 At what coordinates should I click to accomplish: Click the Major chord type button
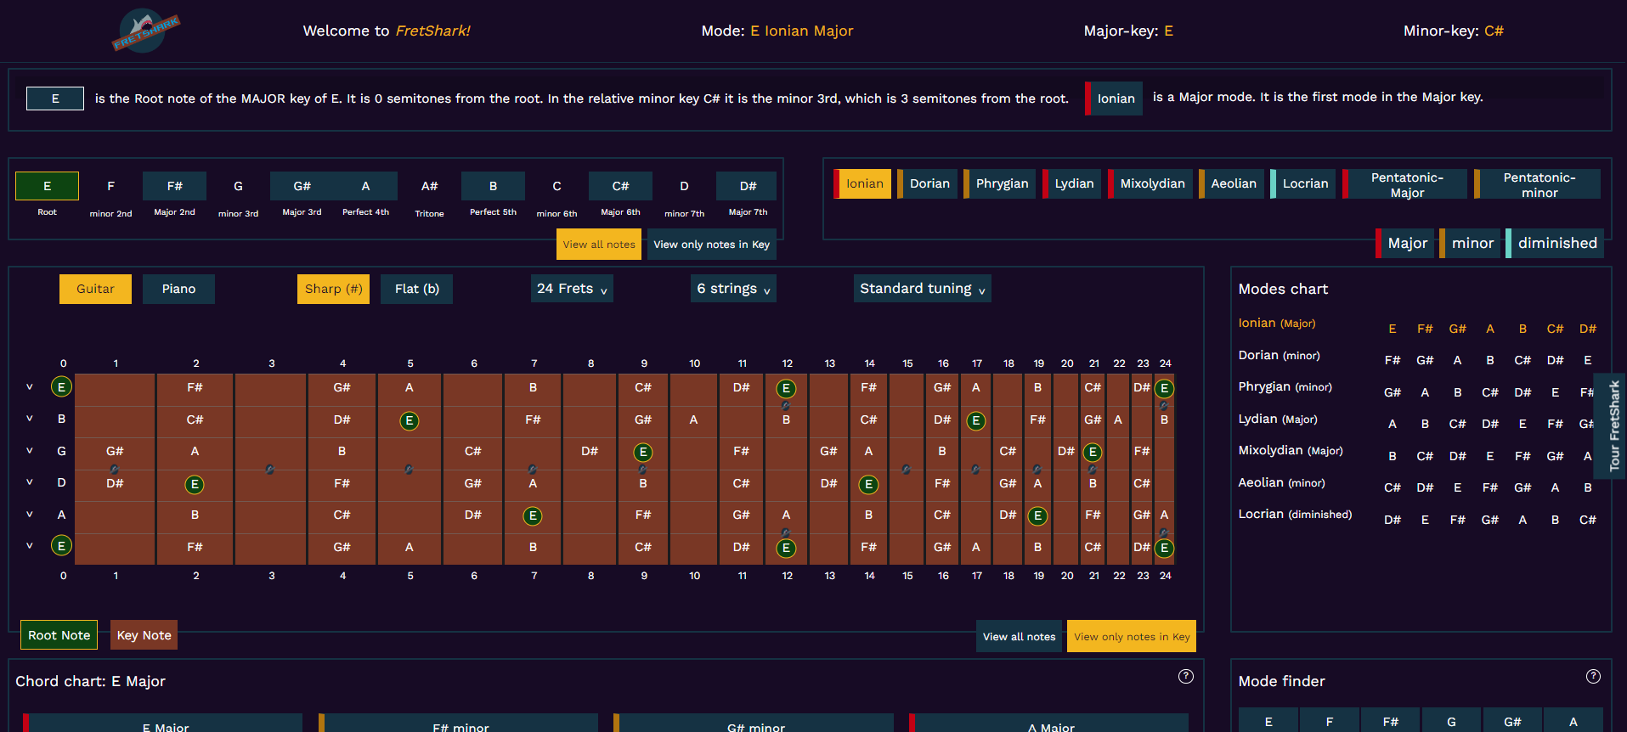1405,243
